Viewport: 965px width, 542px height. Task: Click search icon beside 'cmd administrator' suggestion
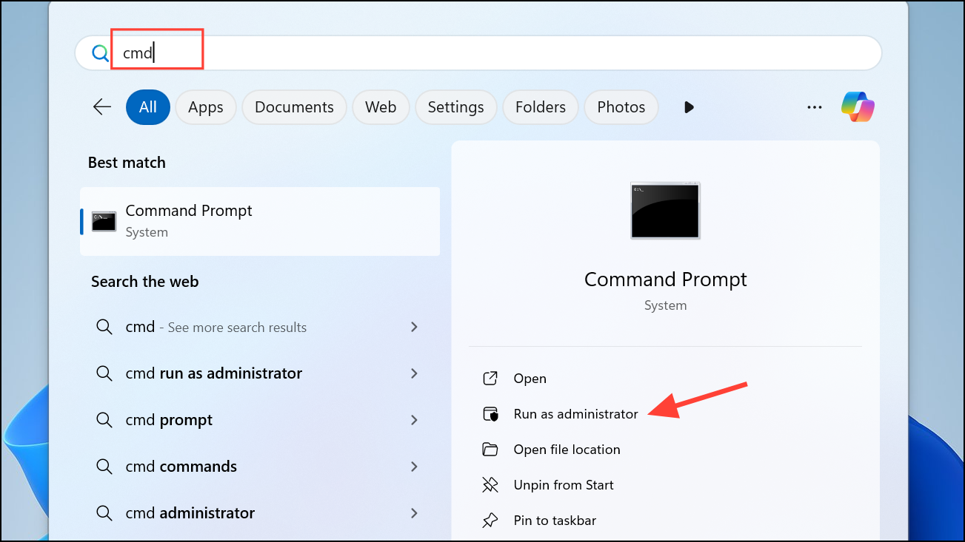click(x=104, y=513)
